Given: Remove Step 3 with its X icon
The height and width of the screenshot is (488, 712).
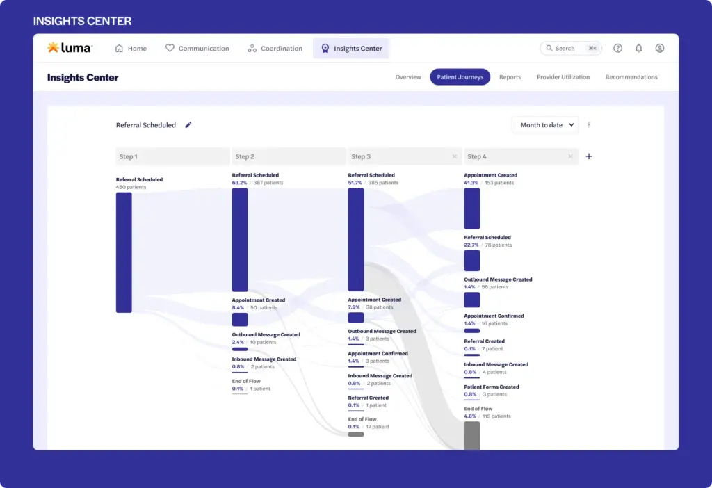Looking at the screenshot, I should tap(455, 156).
